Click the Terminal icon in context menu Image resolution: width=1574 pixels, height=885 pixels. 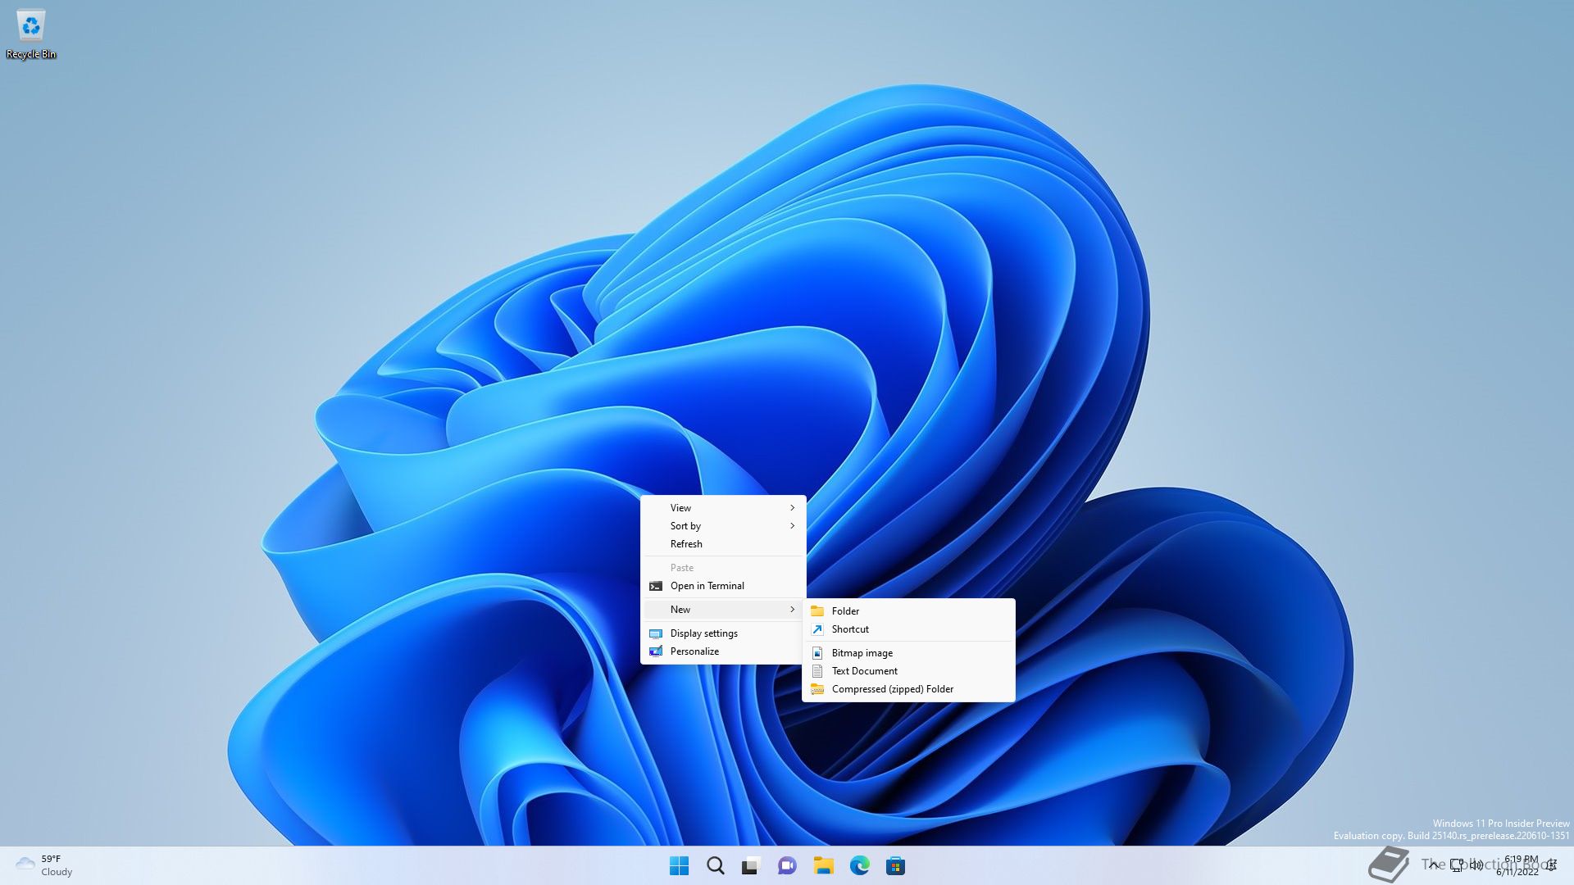[x=656, y=586]
